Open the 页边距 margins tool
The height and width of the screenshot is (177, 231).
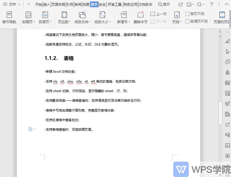pyautogui.click(x=64, y=17)
